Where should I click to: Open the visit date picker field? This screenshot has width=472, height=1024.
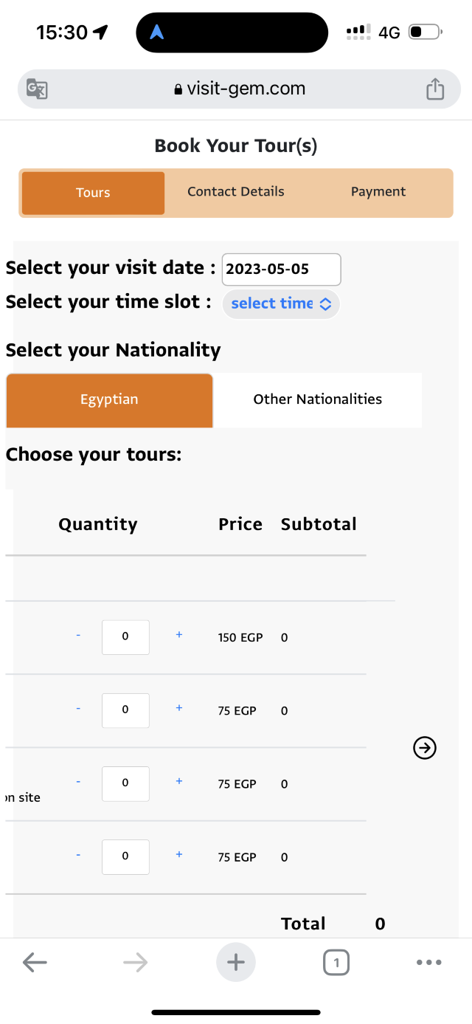282,269
